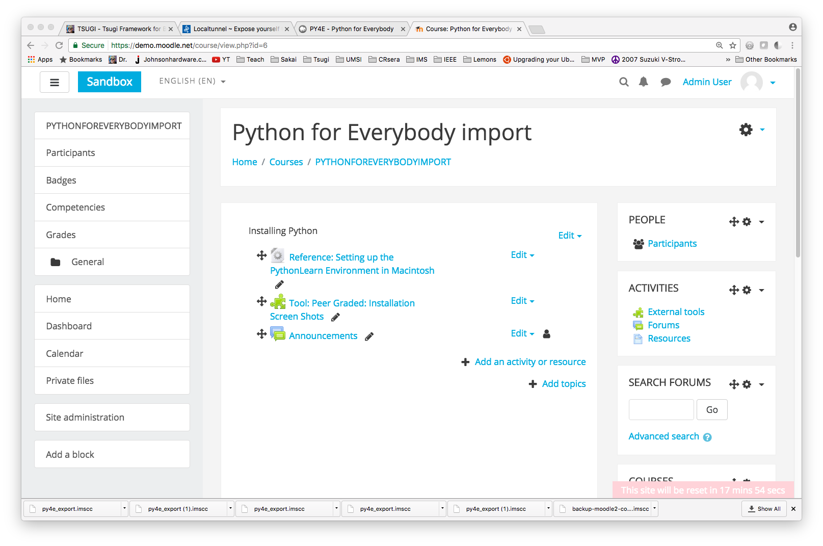Open People block actions dropdown arrow
823x546 pixels.
[761, 222]
